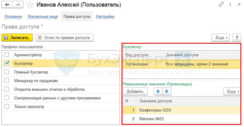Enable Только просмотр profile checkbox
The height and width of the screenshot is (127, 244).
click(7, 106)
